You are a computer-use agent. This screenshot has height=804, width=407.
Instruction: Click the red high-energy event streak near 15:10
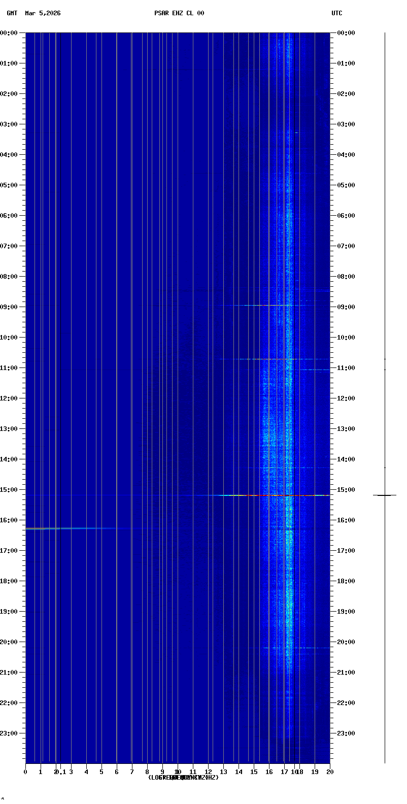point(274,495)
